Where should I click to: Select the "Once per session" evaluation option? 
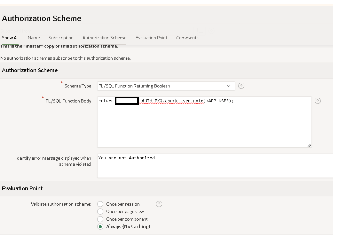(100, 204)
